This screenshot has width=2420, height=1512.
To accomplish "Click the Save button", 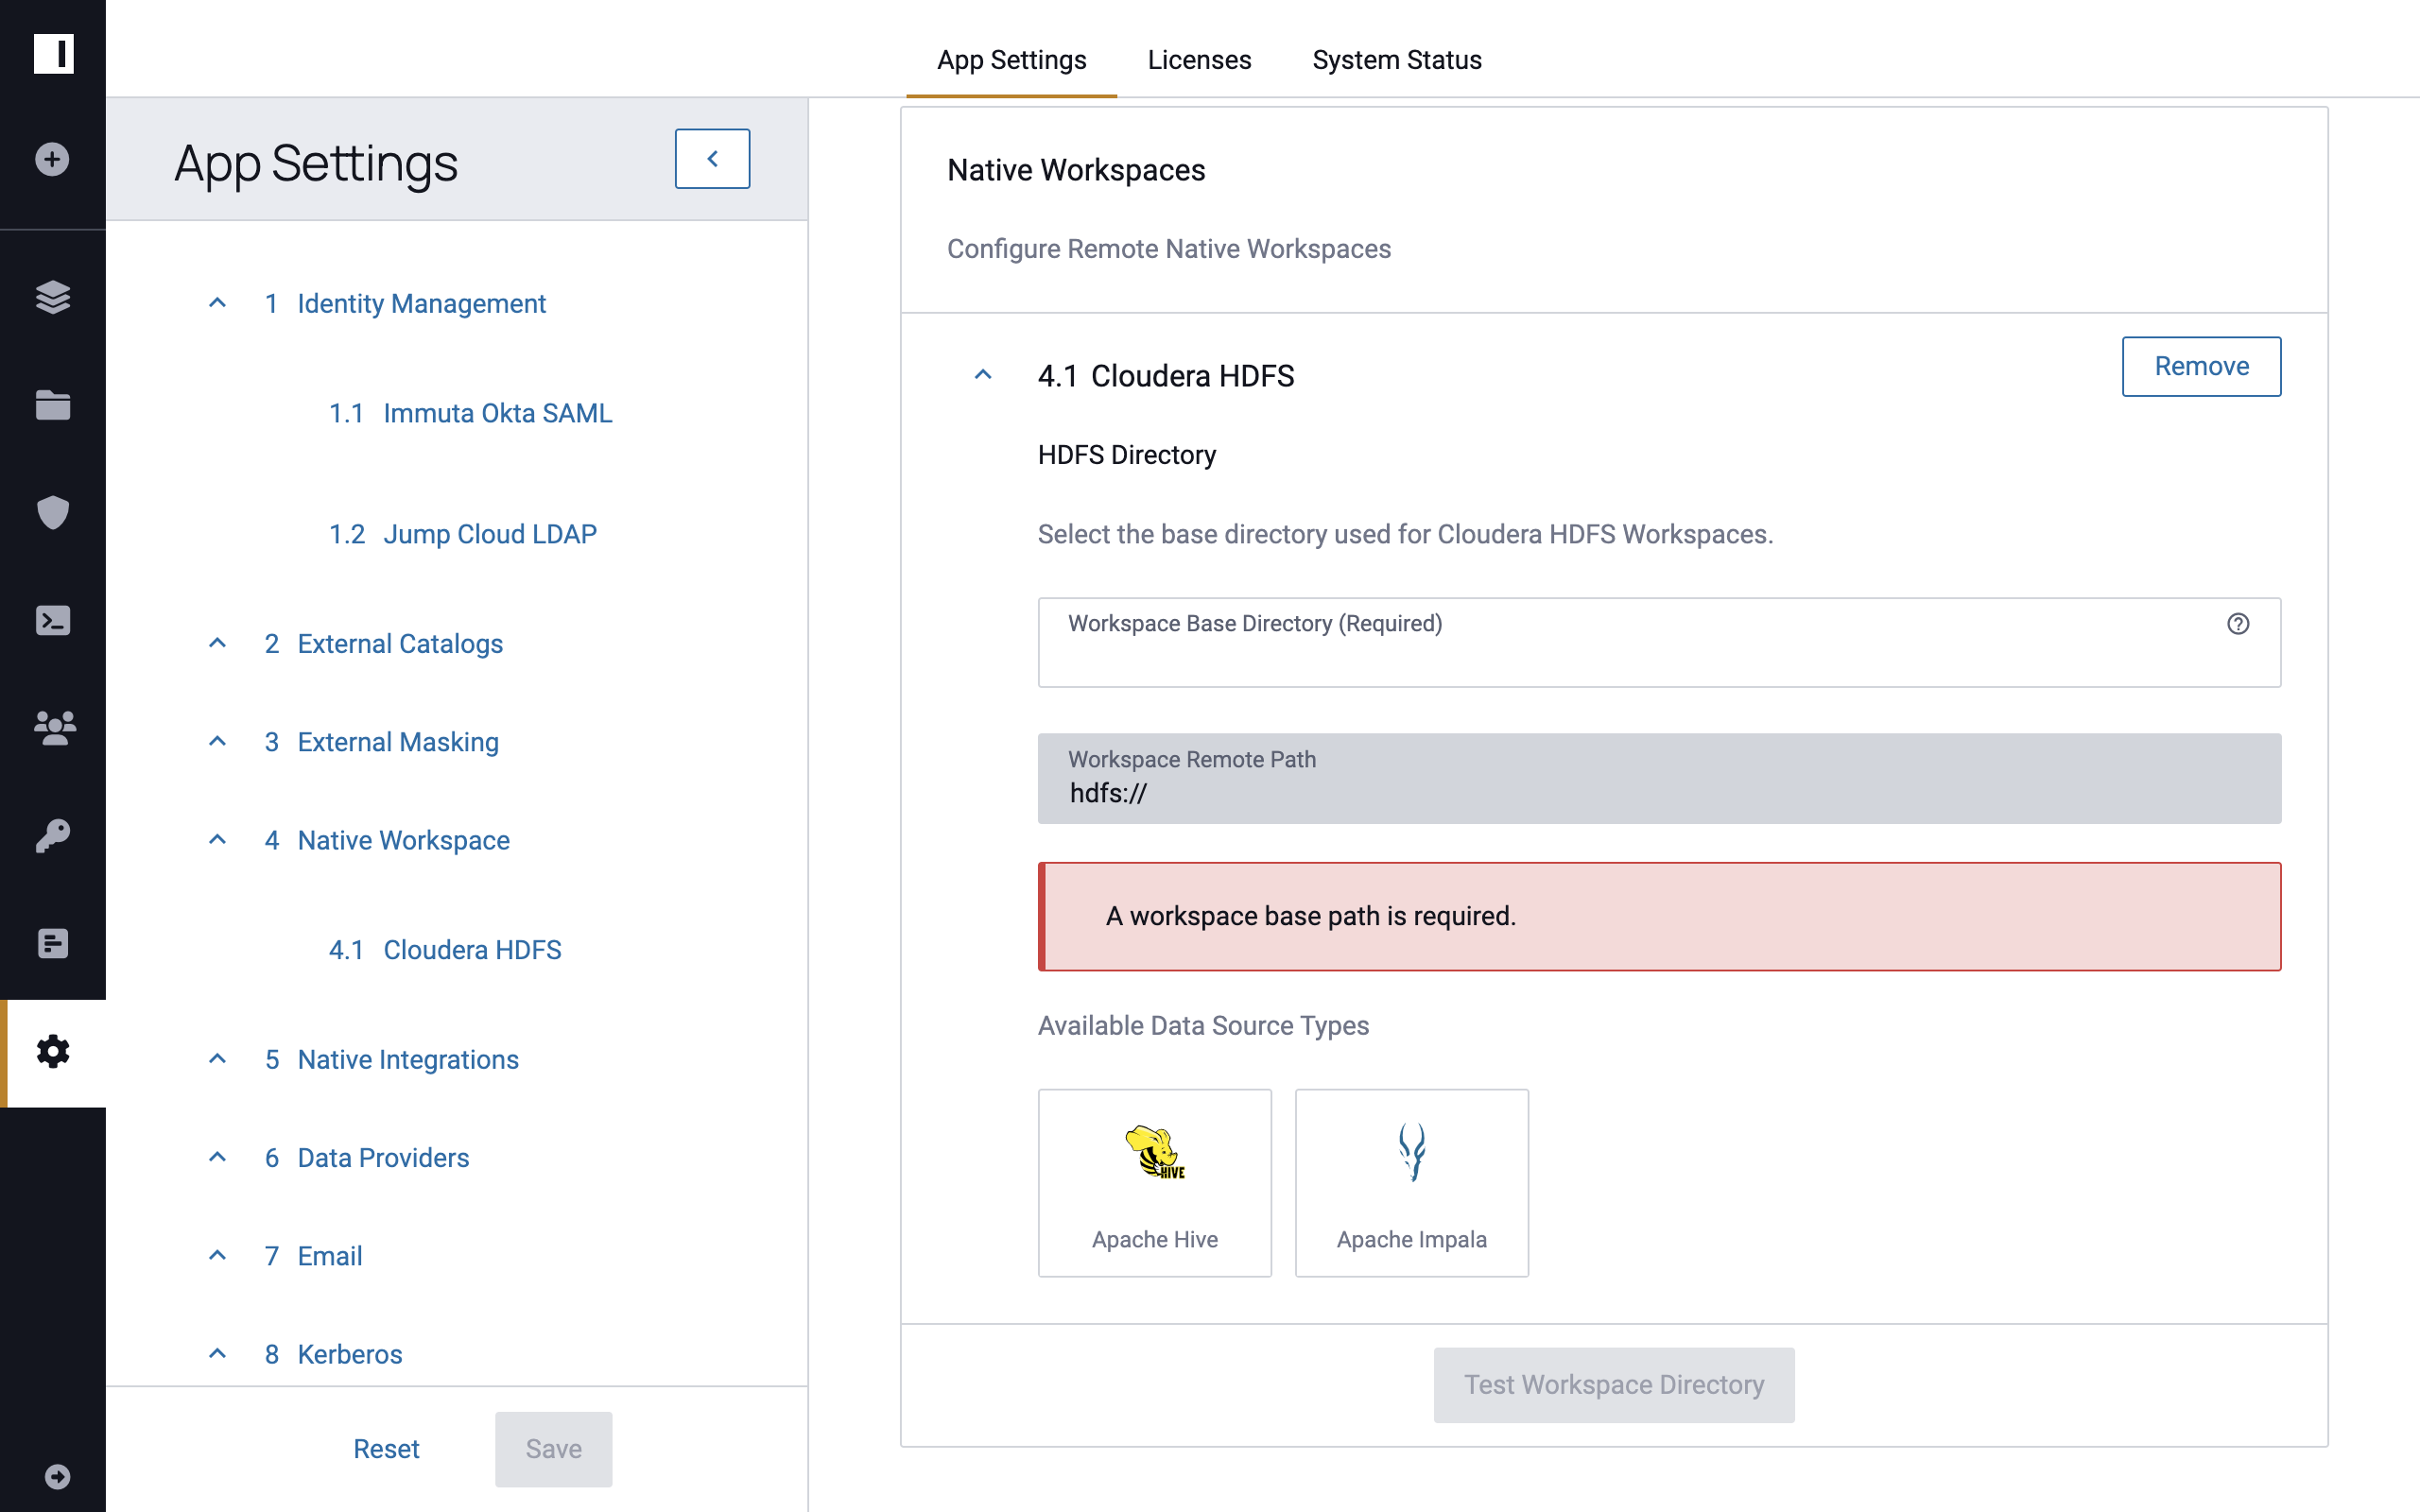I will click(553, 1449).
